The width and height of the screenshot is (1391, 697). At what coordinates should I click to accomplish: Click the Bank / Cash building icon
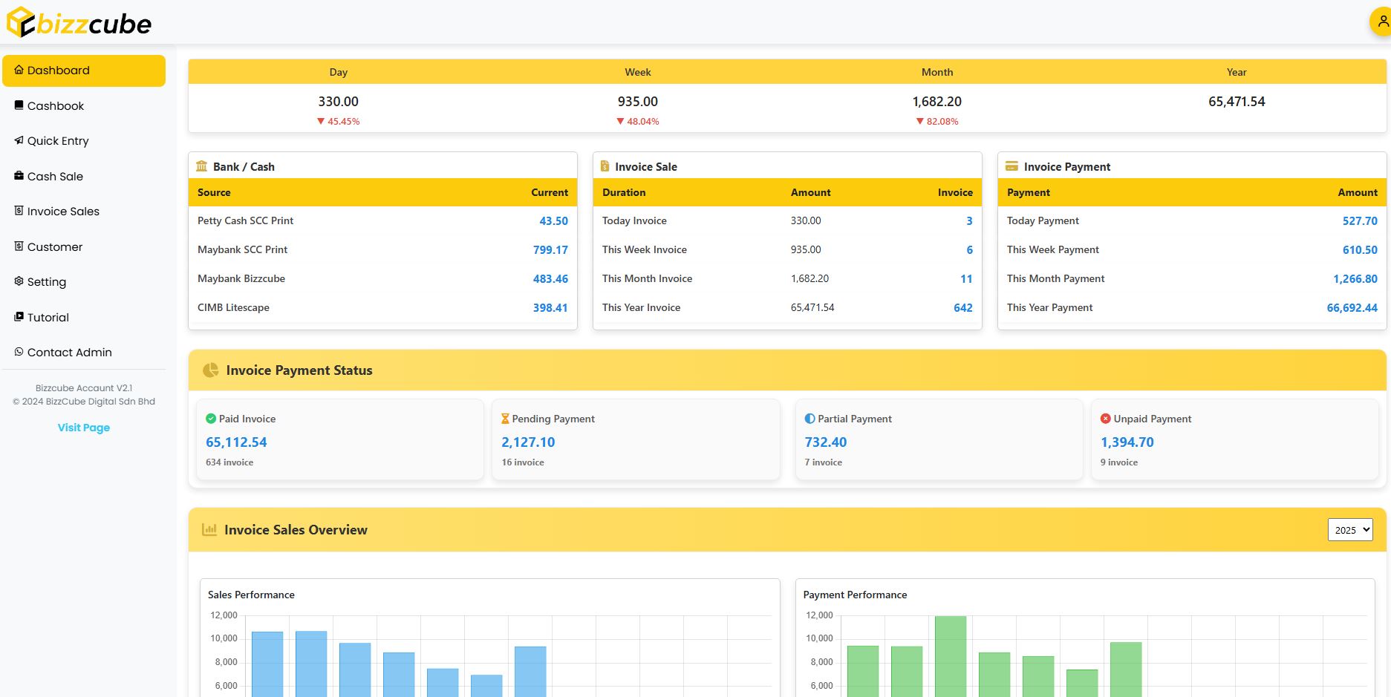tap(201, 166)
